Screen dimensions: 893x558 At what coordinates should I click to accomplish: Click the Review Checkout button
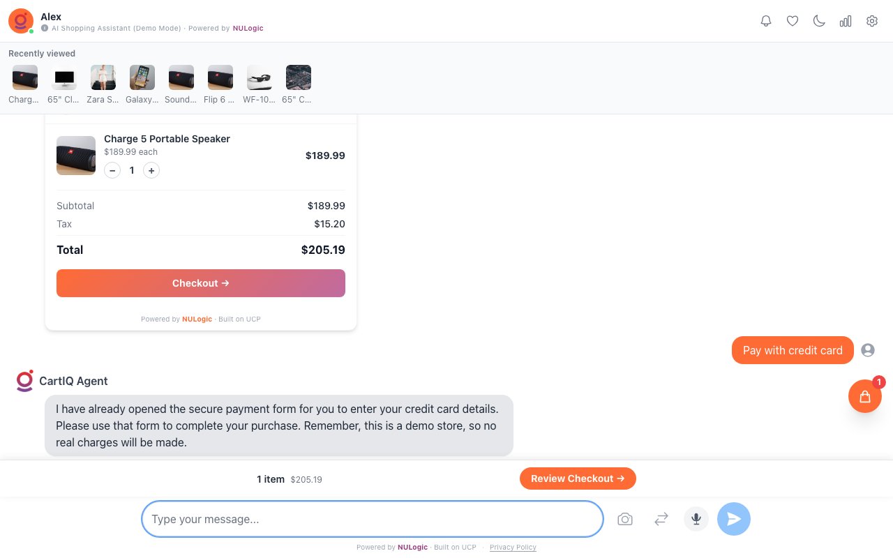(578, 478)
